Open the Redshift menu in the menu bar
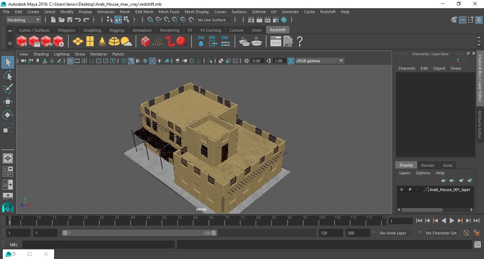Viewport: 484px width, 259px height. point(328,12)
